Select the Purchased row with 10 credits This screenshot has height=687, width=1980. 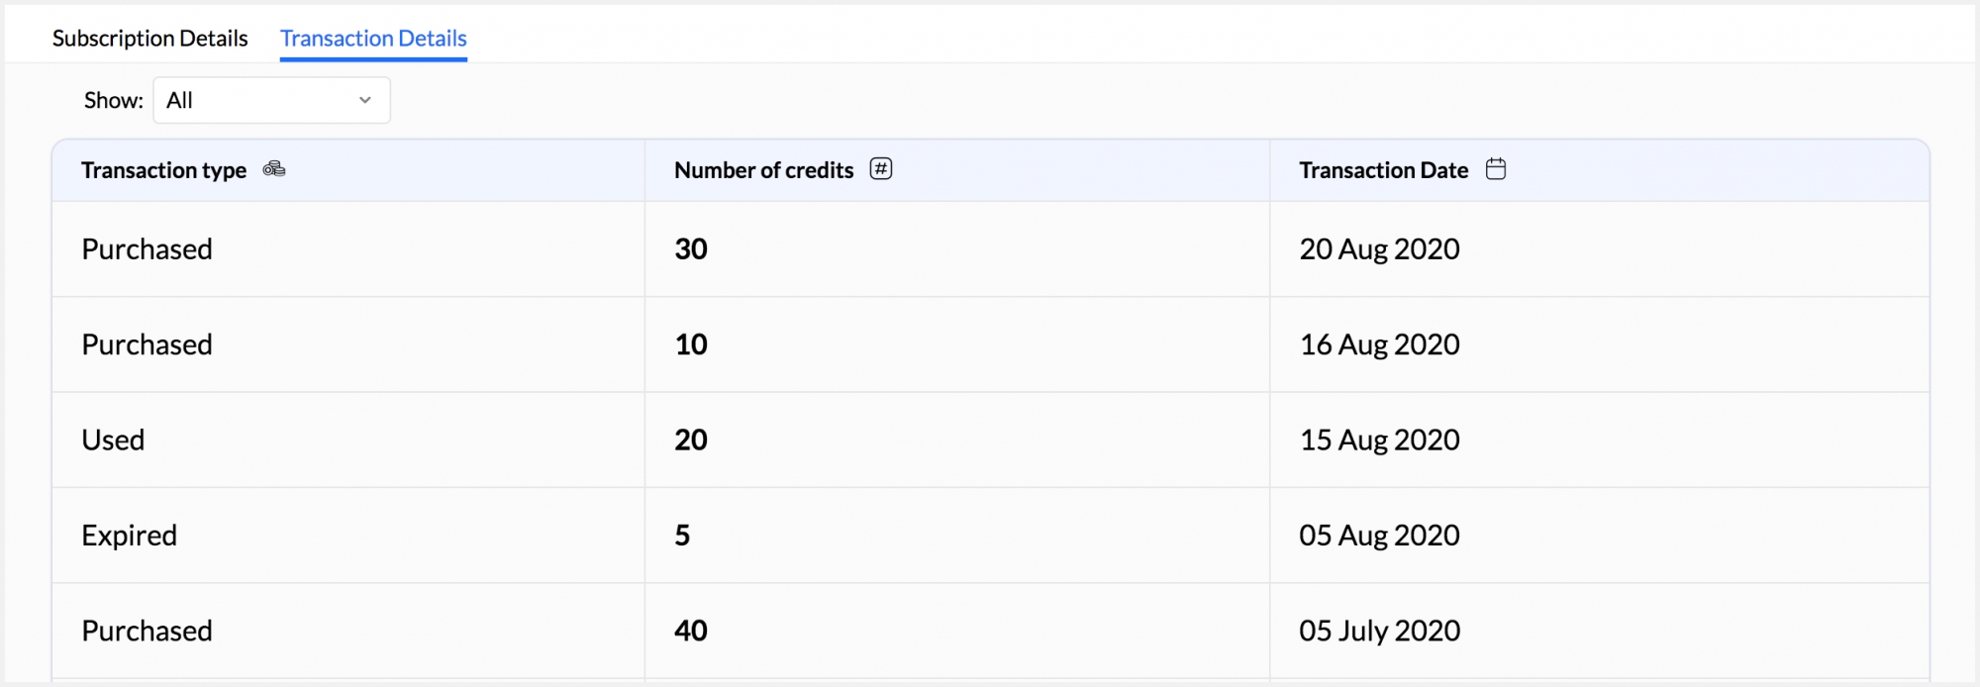(147, 344)
